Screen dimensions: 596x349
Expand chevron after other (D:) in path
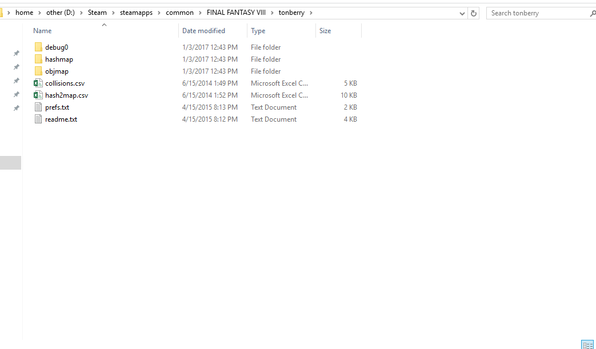click(x=81, y=13)
